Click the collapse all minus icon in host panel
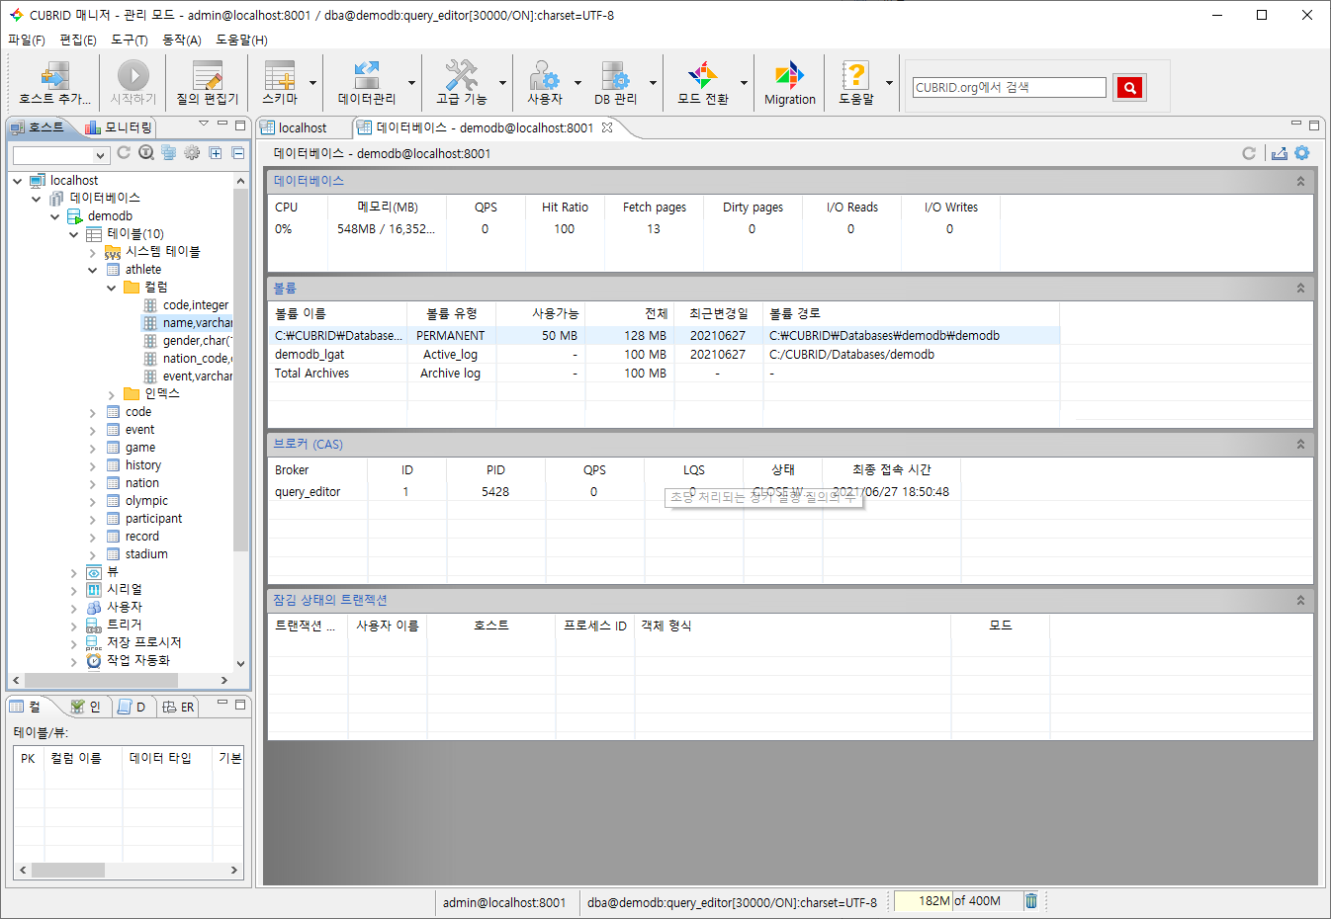 click(x=238, y=153)
